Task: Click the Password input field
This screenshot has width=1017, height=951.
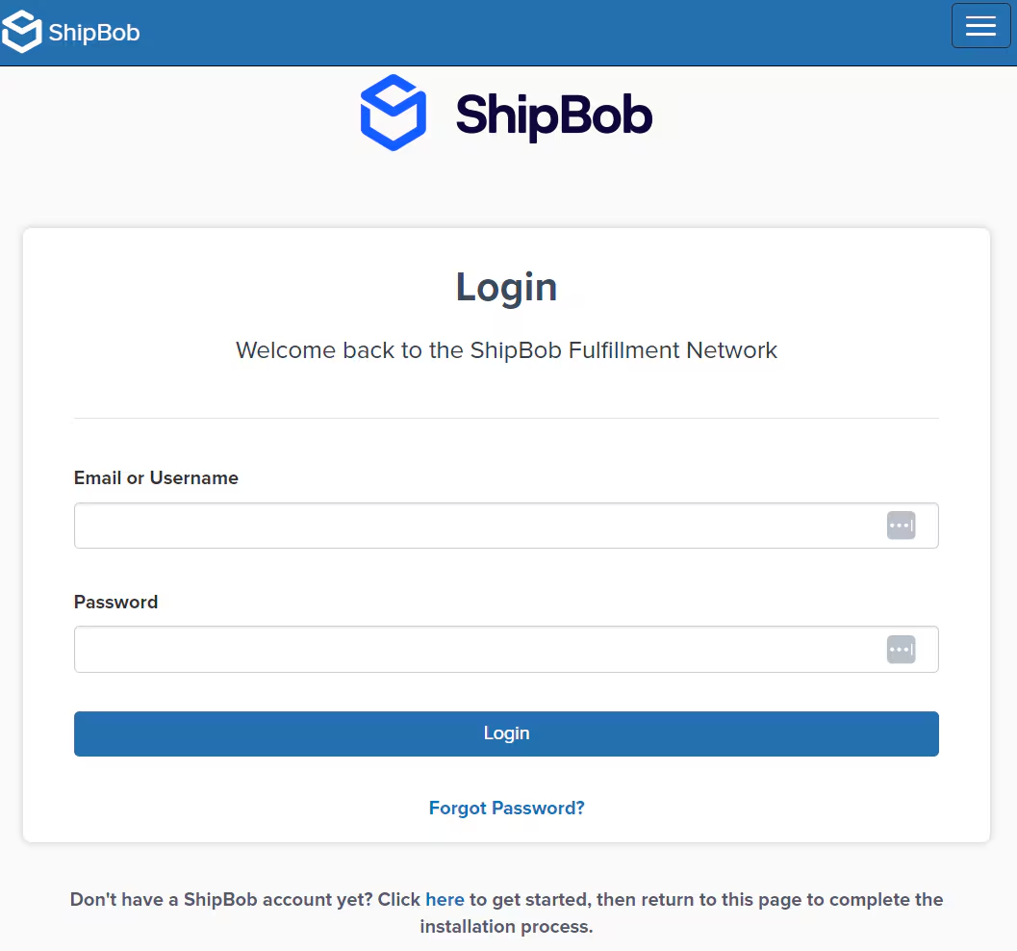Action: (x=433, y=649)
